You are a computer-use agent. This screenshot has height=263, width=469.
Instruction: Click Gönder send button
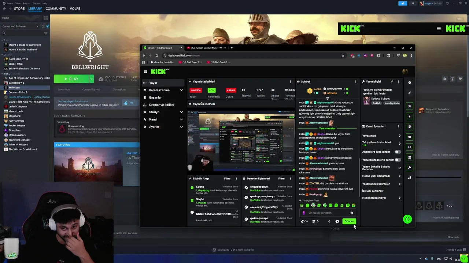349,221
